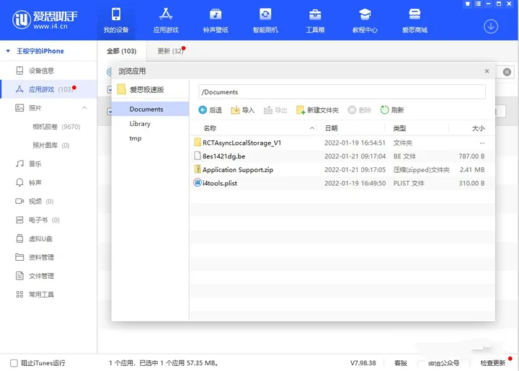Select the 全部 (103) tab
The width and height of the screenshot is (519, 371).
point(121,51)
